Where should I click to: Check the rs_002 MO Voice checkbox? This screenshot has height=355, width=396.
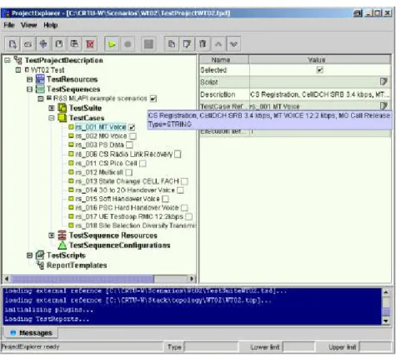pos(133,136)
